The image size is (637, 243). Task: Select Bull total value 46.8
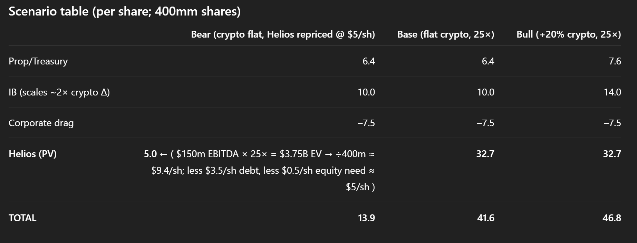pos(612,218)
